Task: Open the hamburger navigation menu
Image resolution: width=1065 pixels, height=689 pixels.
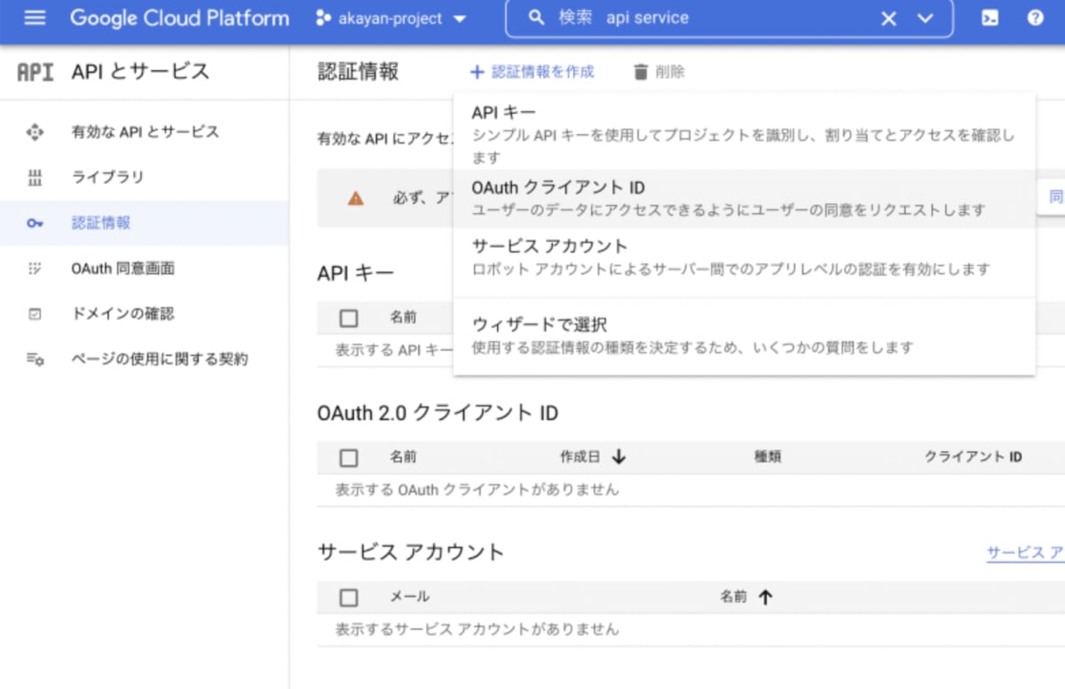Action: click(35, 19)
